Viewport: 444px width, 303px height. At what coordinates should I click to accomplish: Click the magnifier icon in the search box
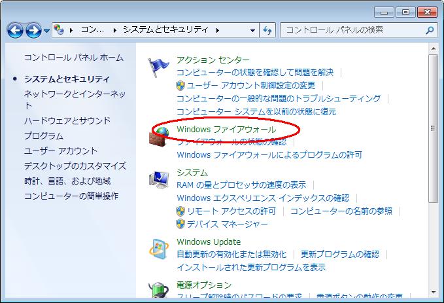(430, 30)
